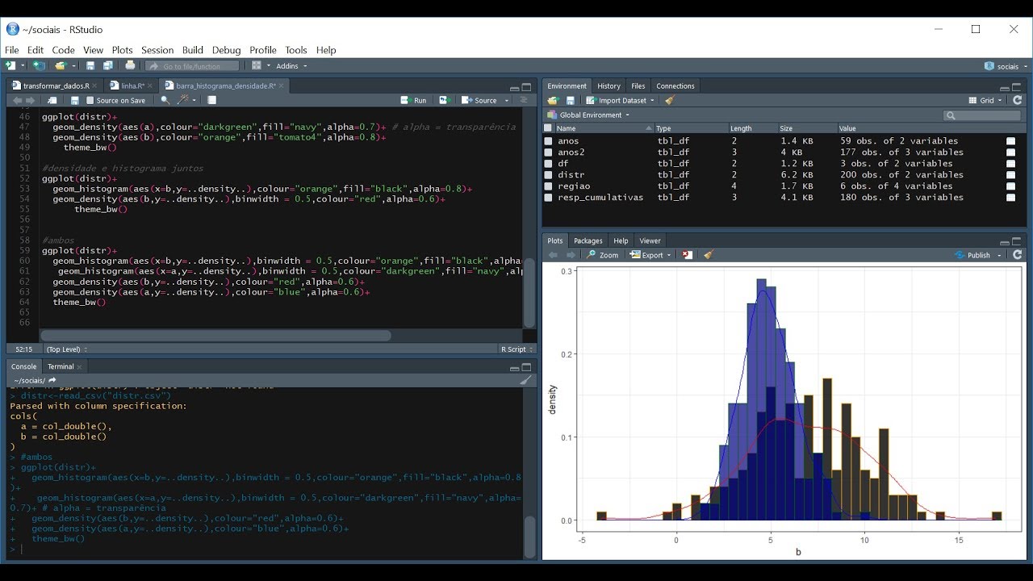Click the Save workspace icon in Environment pane
The image size is (1033, 581).
point(570,101)
